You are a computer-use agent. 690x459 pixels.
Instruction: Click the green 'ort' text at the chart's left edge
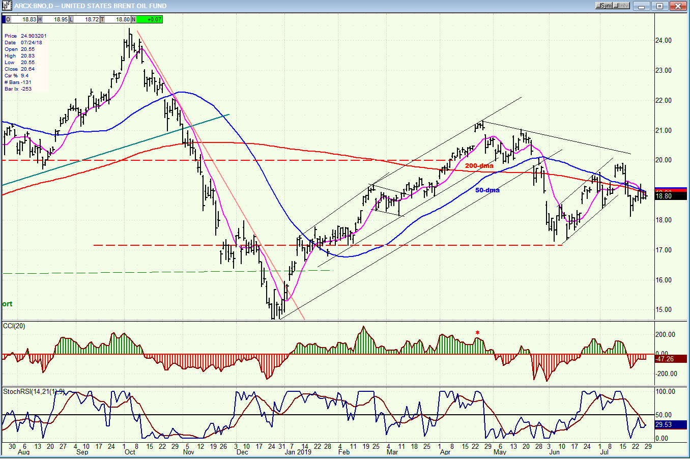[7, 304]
